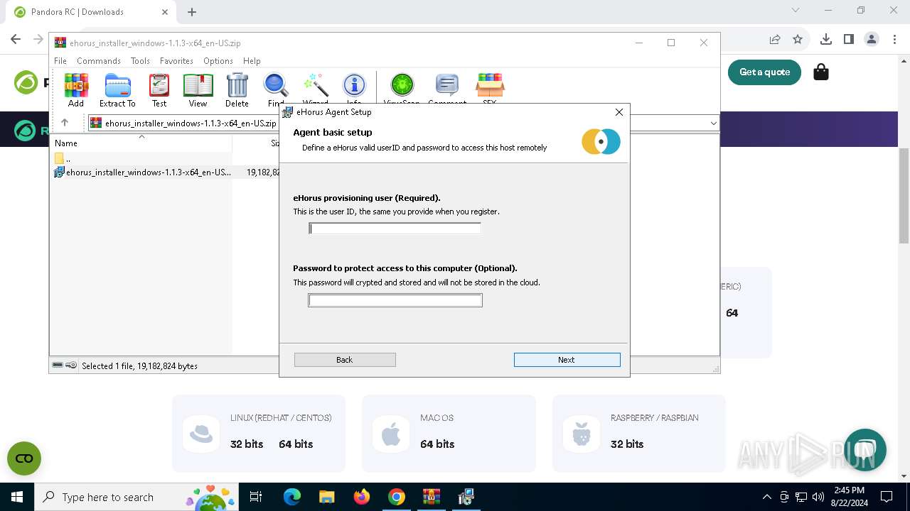Screen dimensions: 910x511
Task: Click the Delete trash icon
Action: pyautogui.click(x=237, y=89)
